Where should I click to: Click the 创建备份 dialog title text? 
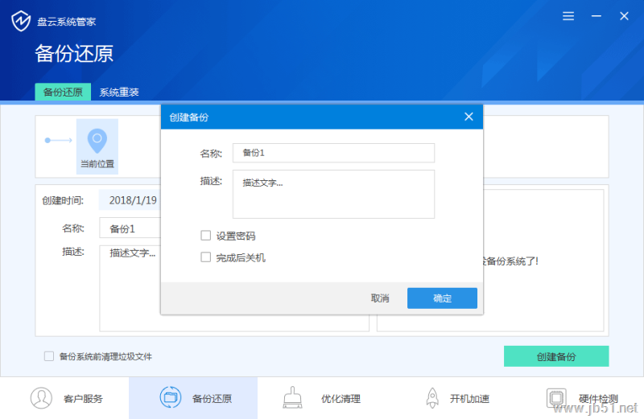coord(189,117)
